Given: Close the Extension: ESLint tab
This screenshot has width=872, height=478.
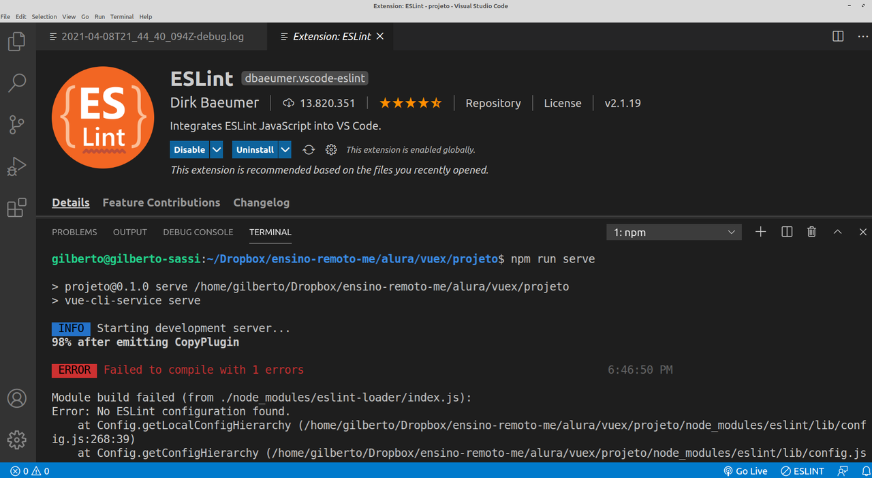Looking at the screenshot, I should pos(380,36).
